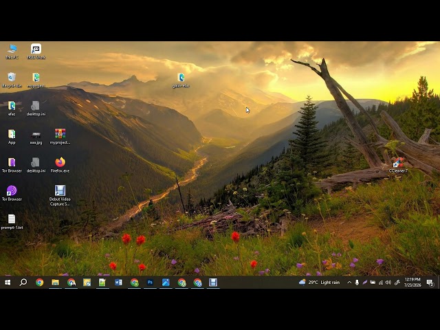Click the microphone tray icon

coord(357,283)
